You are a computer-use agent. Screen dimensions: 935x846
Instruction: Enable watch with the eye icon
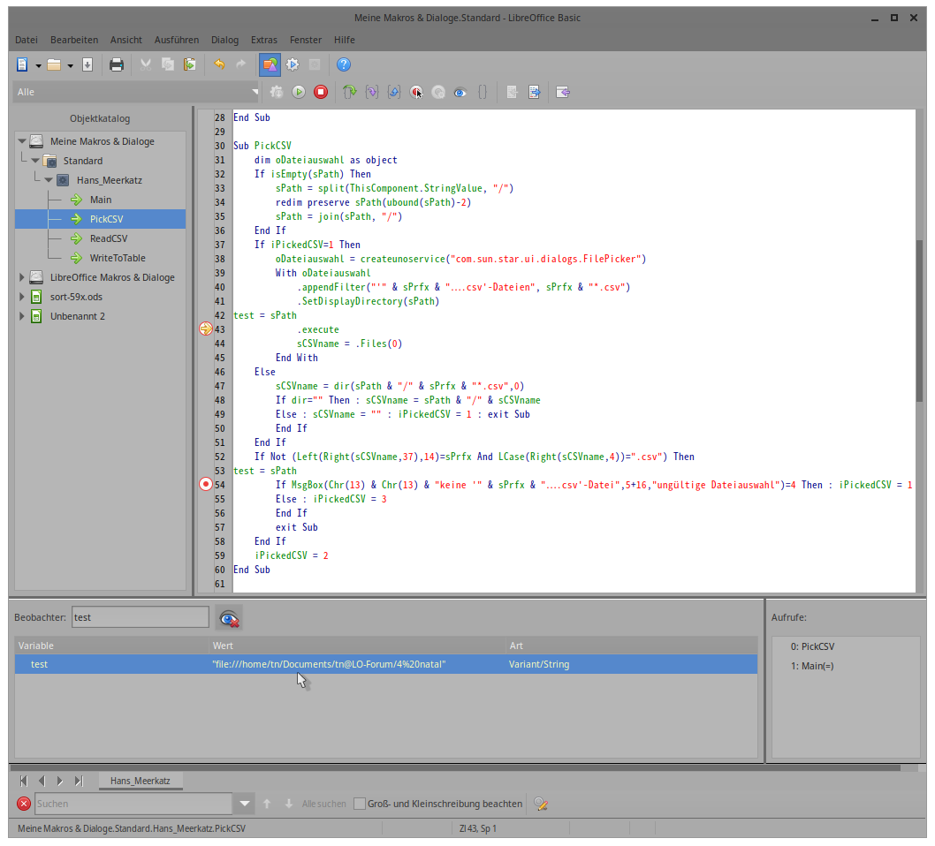[x=460, y=93]
